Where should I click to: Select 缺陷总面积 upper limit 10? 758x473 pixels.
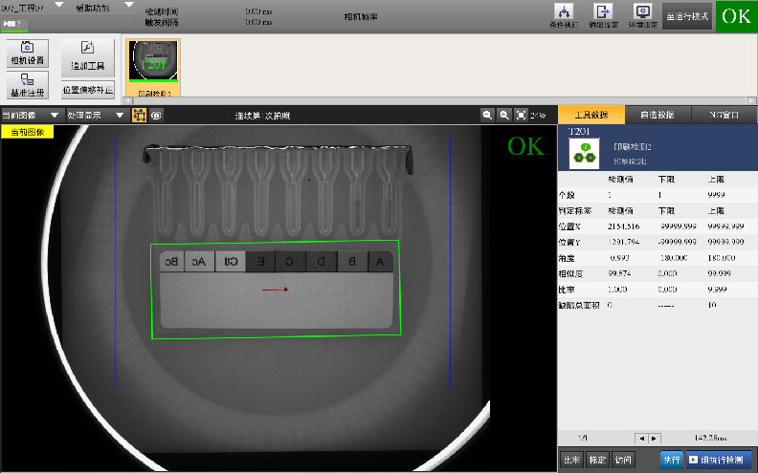[712, 305]
